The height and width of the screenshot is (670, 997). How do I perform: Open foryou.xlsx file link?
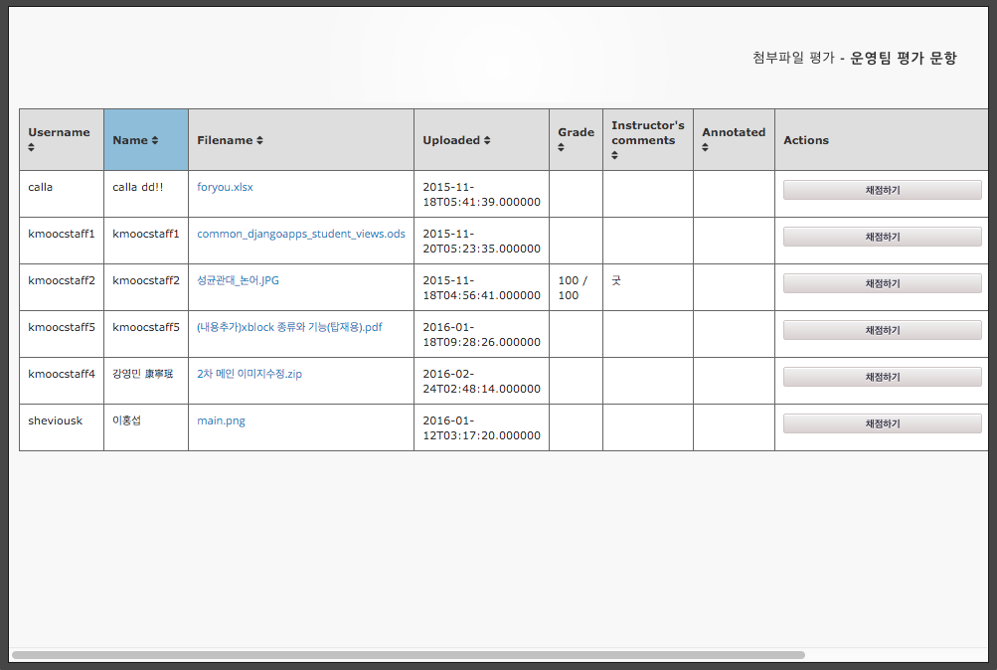coord(225,187)
